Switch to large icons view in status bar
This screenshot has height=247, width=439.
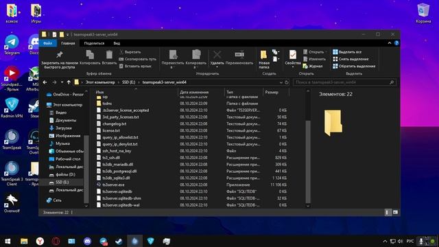[395, 212]
